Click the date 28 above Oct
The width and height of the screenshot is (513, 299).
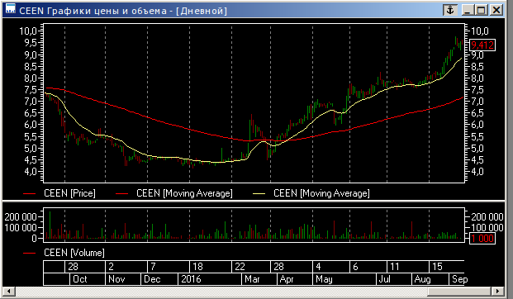pos(73,267)
